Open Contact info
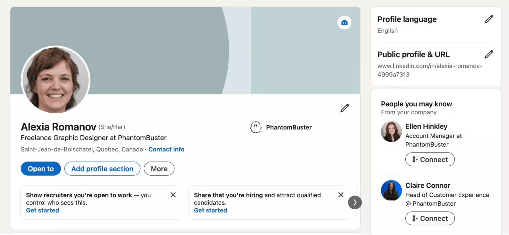The width and height of the screenshot is (509, 235). 166,149
